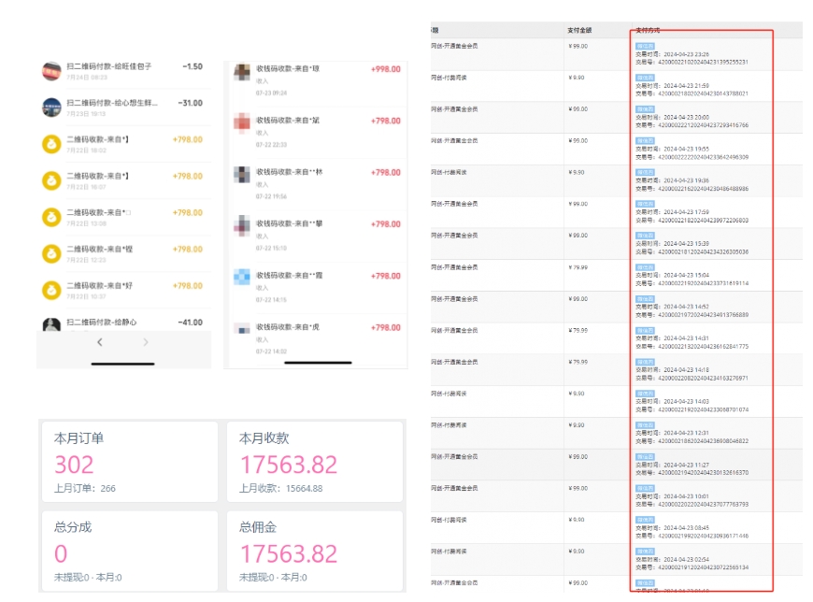Click the money bag icon for the 7月22日 10:37 receipt
The image size is (813, 602).
pos(51,290)
